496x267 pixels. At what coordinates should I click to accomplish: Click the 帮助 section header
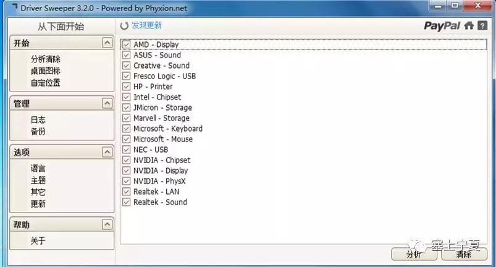62,224
